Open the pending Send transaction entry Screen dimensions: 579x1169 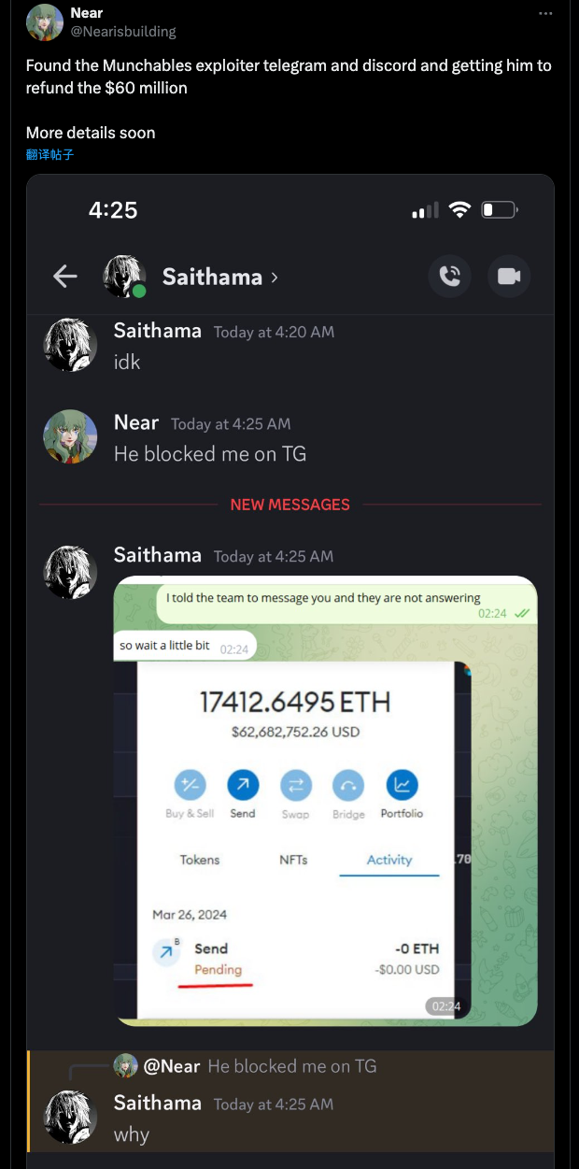296,960
